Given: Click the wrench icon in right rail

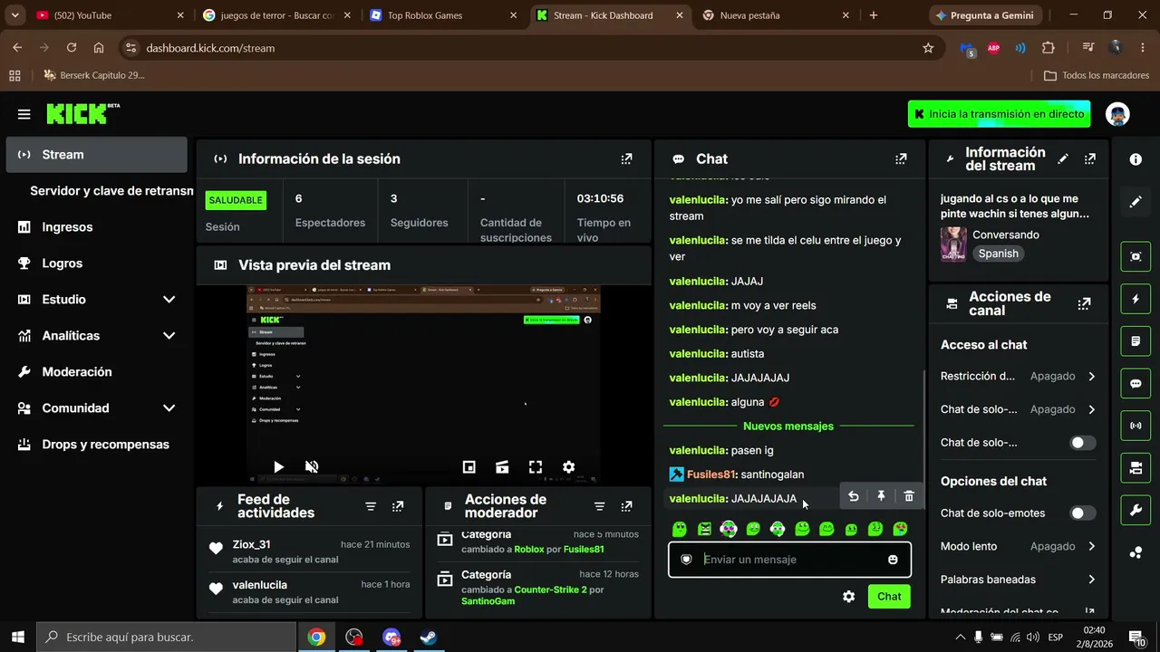Looking at the screenshot, I should [1136, 510].
